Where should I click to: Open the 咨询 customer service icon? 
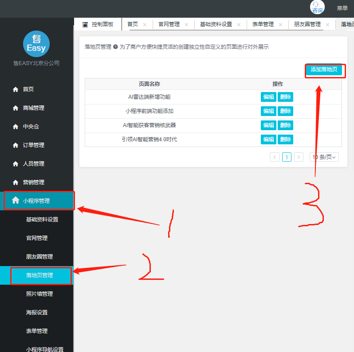click(x=317, y=7)
